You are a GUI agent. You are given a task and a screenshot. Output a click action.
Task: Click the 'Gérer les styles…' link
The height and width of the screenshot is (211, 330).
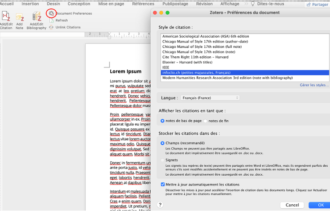[314, 85]
